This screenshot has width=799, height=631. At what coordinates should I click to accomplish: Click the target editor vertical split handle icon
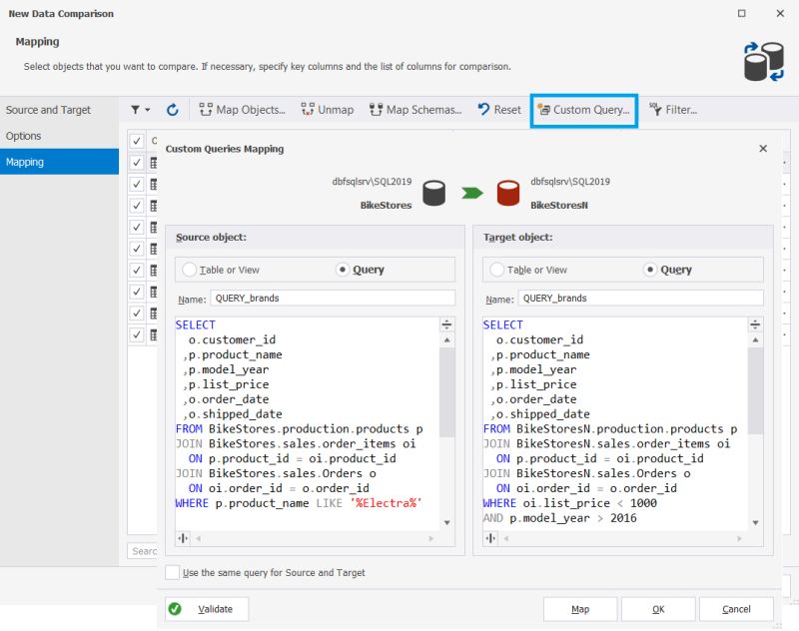[x=490, y=538]
